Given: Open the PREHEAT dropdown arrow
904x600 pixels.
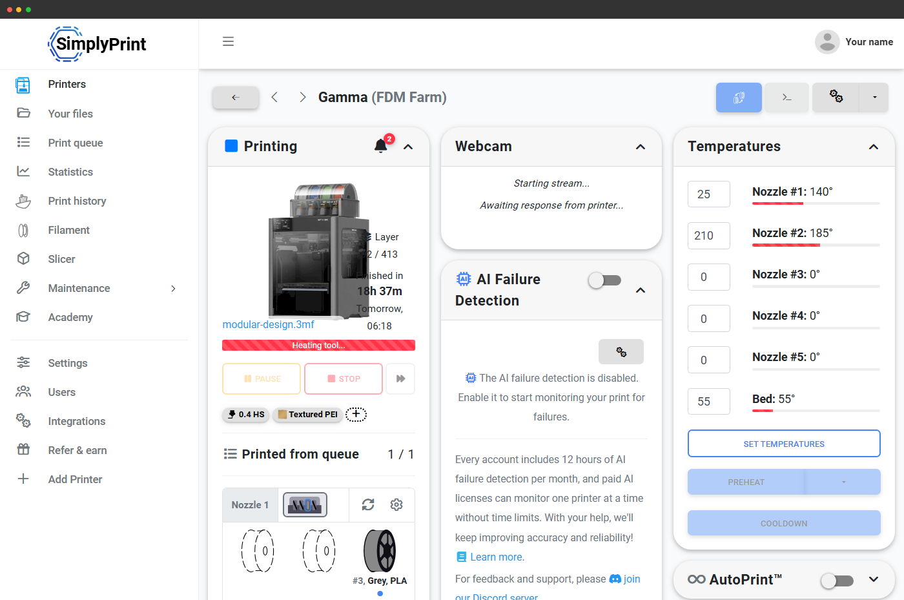Looking at the screenshot, I should pyautogui.click(x=843, y=482).
